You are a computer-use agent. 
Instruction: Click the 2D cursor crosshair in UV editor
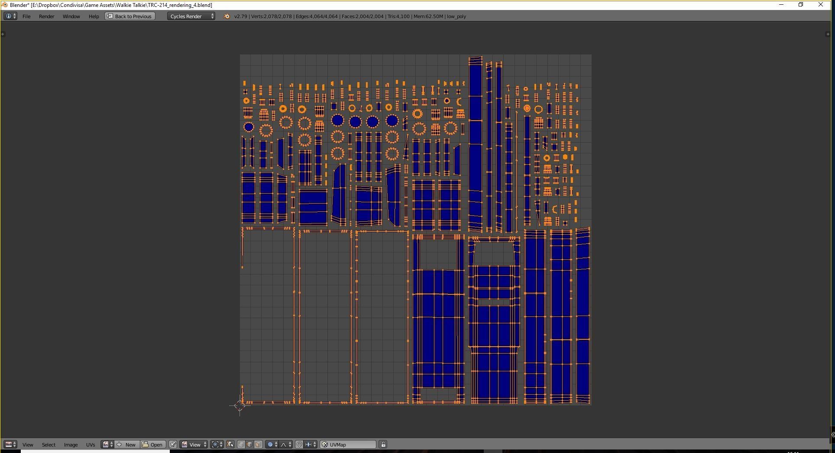coord(239,405)
